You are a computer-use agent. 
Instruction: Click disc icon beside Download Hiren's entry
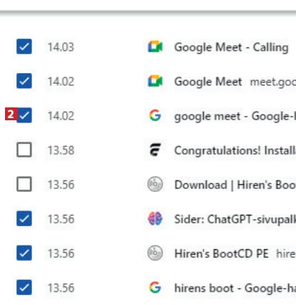(x=155, y=184)
